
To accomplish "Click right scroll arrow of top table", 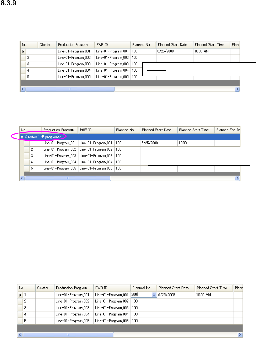I will point(237,89).
